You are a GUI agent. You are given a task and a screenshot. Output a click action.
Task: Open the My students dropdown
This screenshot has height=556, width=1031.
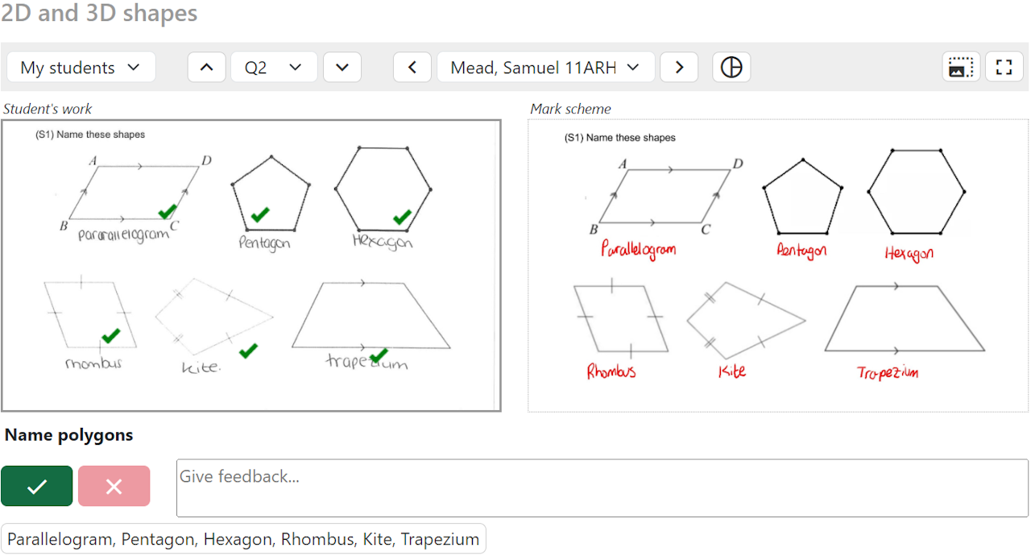click(x=81, y=67)
